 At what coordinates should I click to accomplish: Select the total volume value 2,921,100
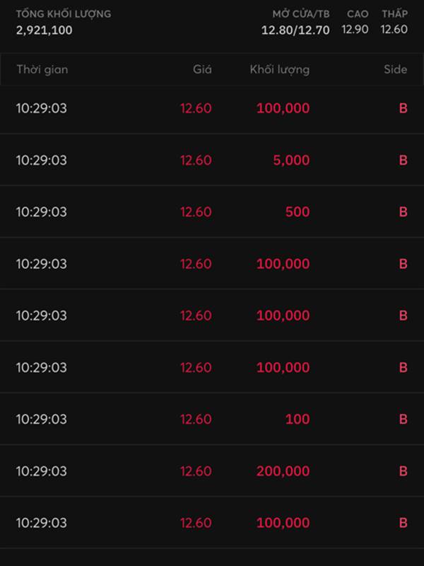coord(44,30)
